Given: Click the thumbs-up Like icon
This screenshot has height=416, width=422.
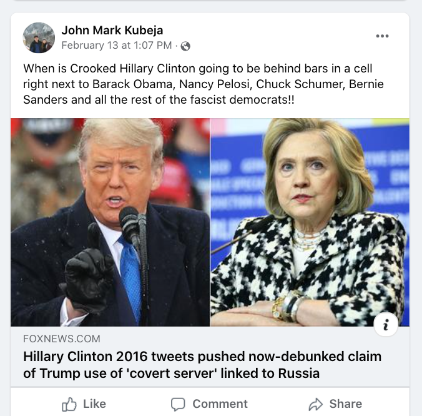Looking at the screenshot, I should pyautogui.click(x=69, y=404).
